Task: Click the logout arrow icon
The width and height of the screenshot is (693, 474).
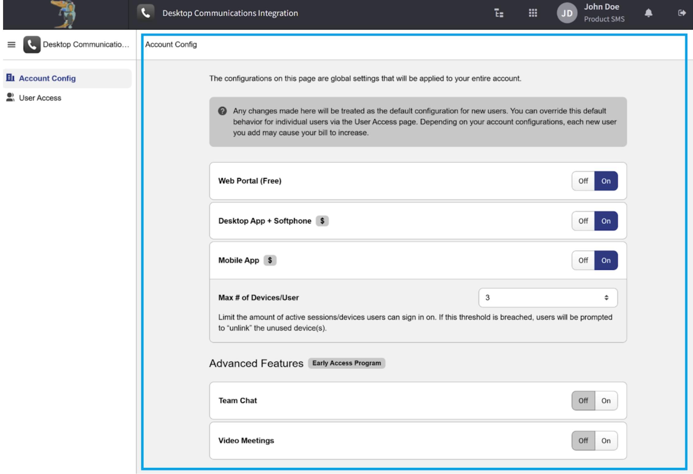Action: 682,13
